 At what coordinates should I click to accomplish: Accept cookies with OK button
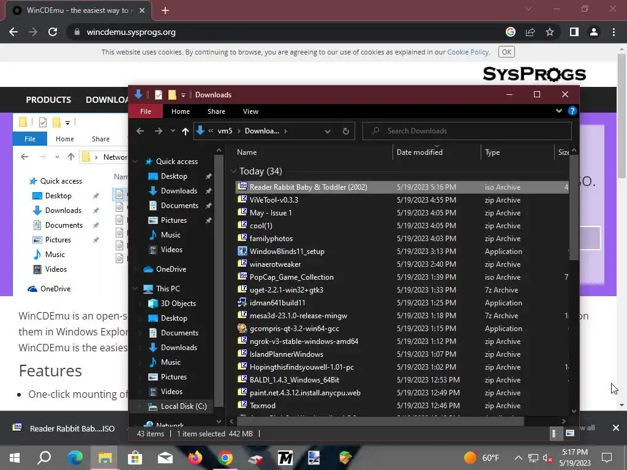point(506,52)
